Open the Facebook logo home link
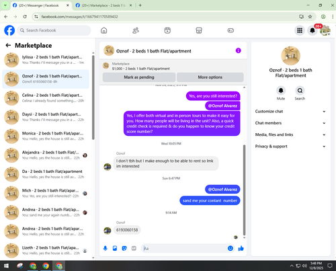The image size is (336, 271). (x=9, y=30)
